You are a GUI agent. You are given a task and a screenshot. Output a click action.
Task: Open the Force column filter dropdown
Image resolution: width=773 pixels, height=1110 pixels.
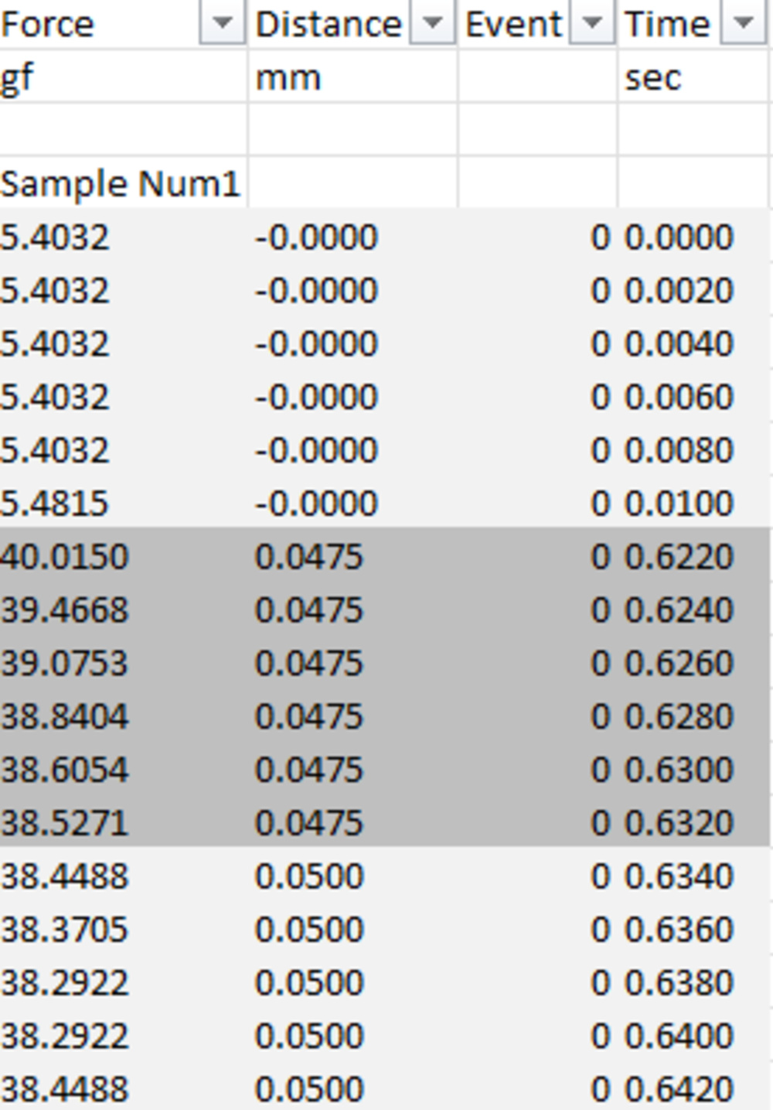222,24
